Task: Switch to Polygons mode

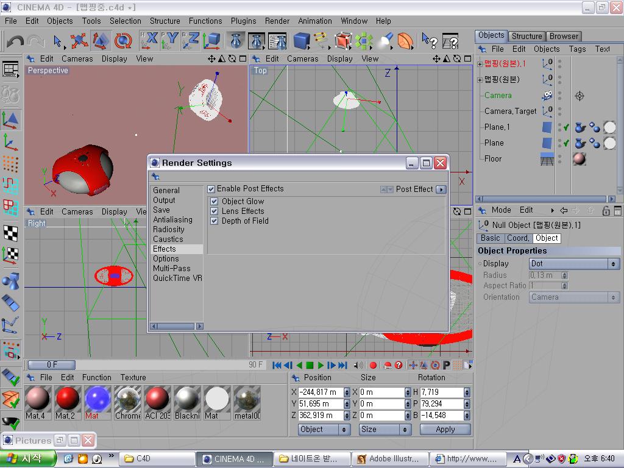Action: (10, 207)
